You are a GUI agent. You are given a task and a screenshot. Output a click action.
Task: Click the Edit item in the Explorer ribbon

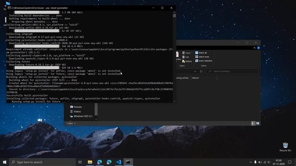pos(185,57)
